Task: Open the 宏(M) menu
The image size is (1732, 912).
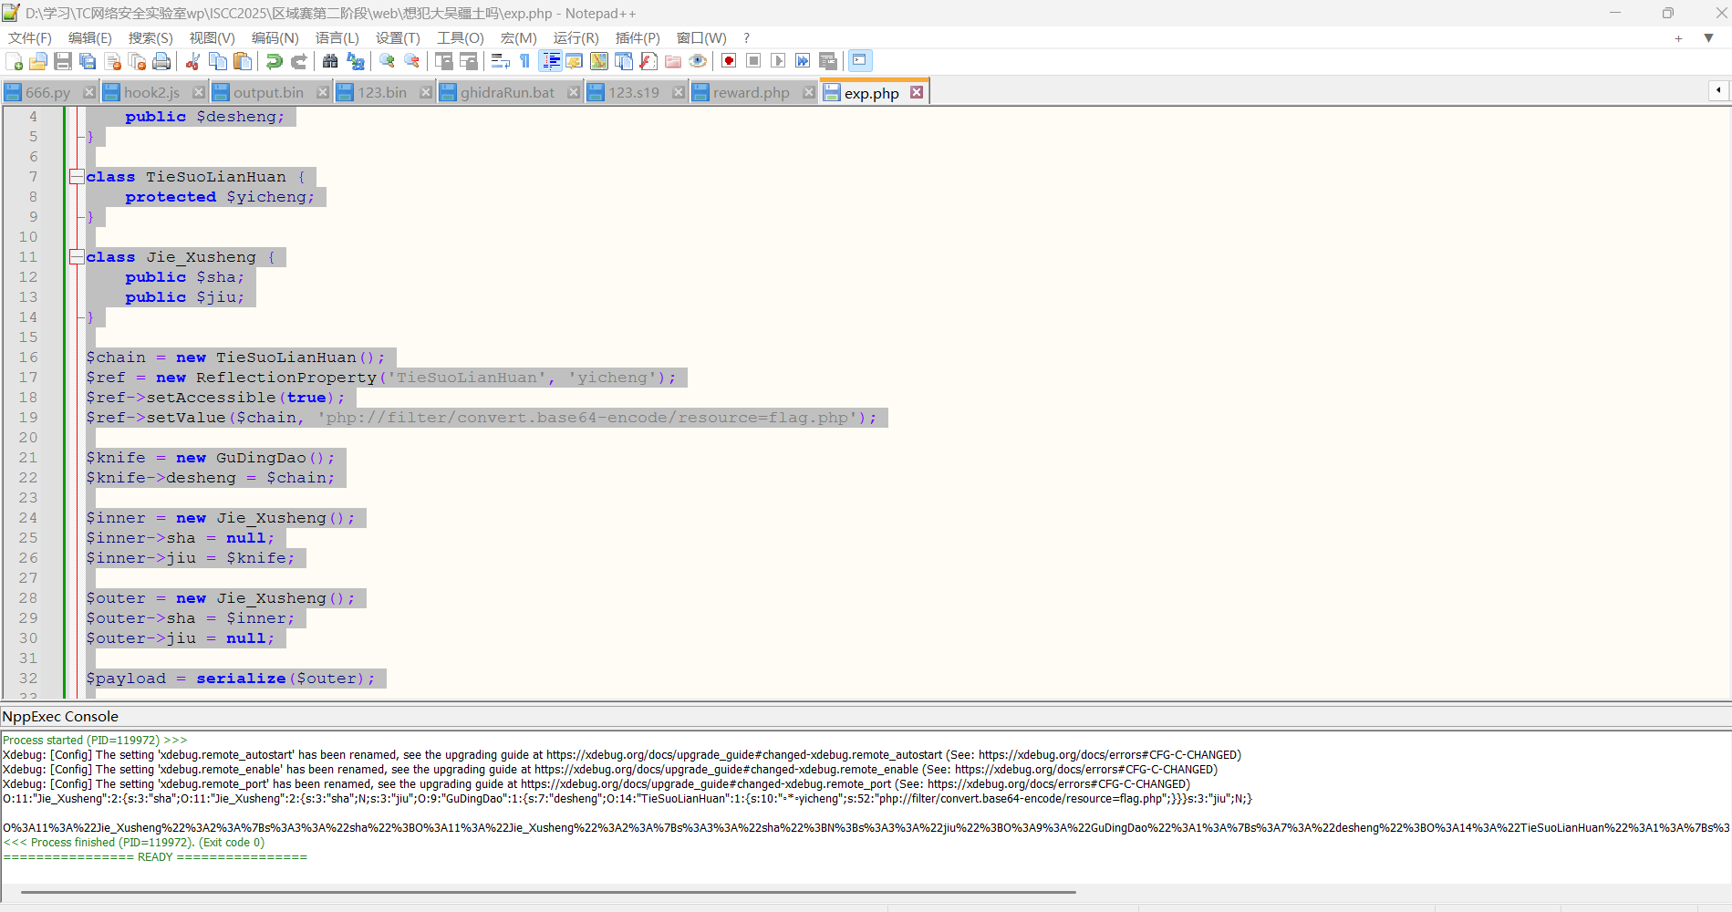Action: 519,37
